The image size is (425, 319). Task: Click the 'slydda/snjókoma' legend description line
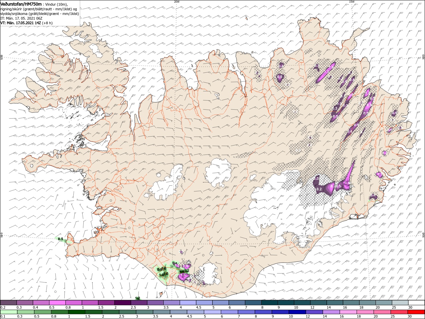(40, 13)
